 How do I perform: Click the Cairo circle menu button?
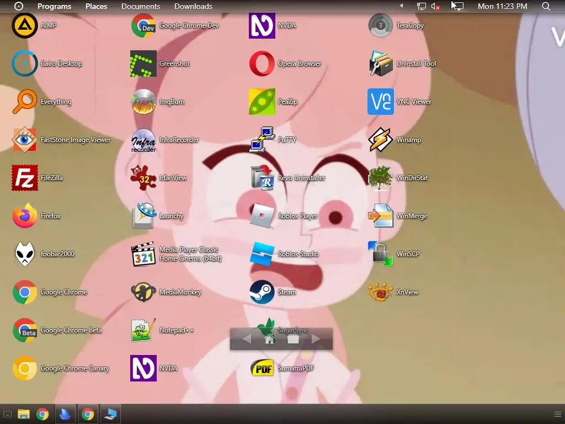(x=18, y=6)
